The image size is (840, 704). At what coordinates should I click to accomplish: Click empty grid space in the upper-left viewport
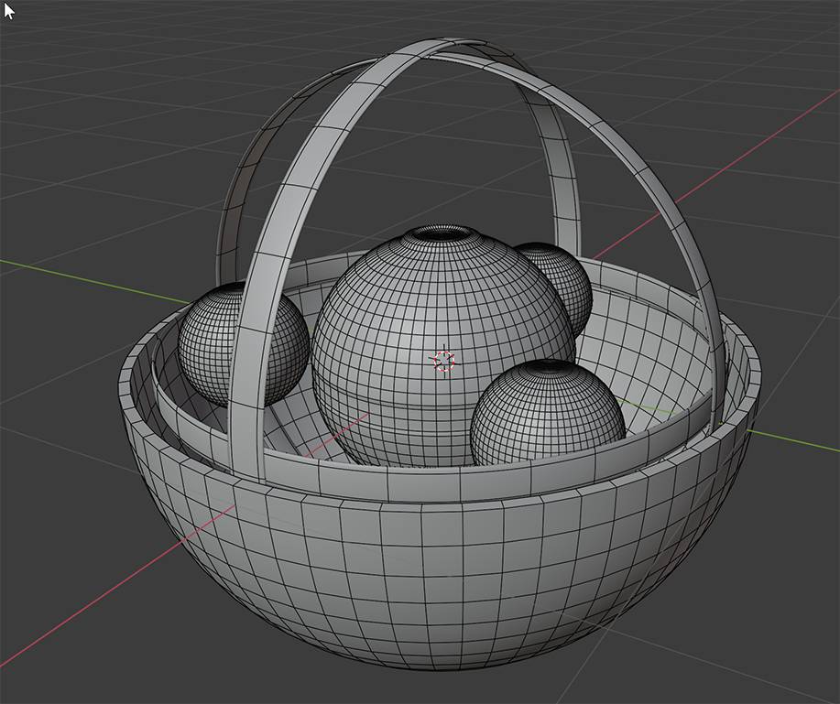[x=110, y=110]
